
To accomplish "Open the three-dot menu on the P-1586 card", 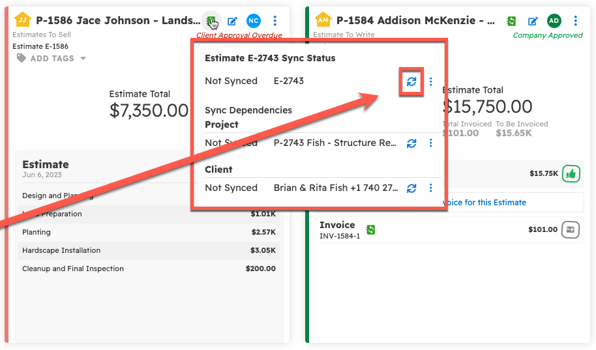I will coord(275,21).
